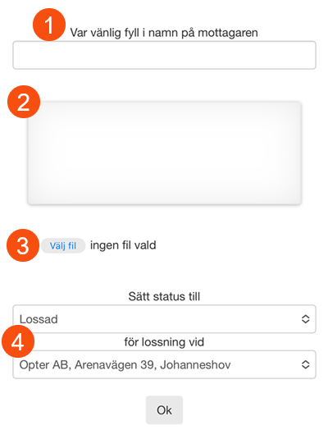Click the 'Sätt status till' label

[164, 296]
